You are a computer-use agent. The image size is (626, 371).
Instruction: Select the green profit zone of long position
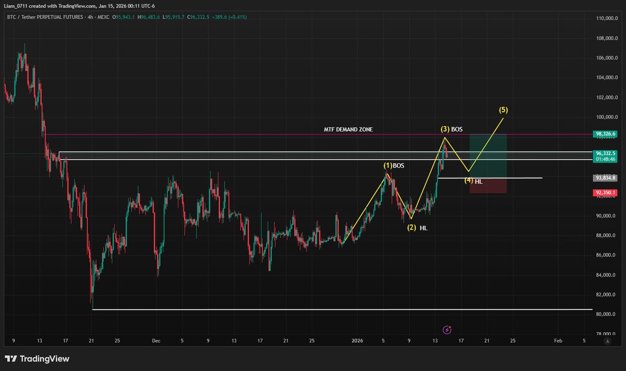click(488, 156)
